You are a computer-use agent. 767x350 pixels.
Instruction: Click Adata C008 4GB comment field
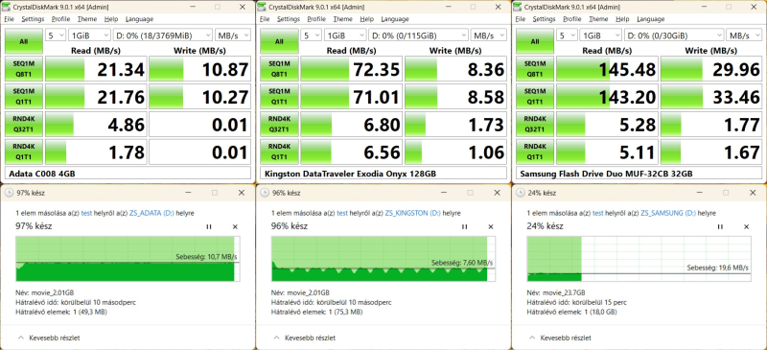point(128,174)
